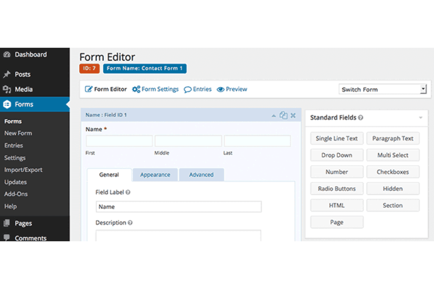Click the First name input box

tap(119, 141)
